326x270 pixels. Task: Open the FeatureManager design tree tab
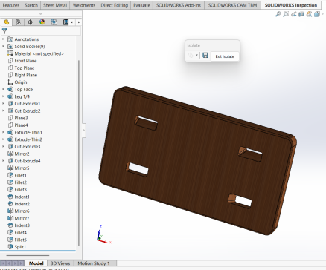[6, 22]
